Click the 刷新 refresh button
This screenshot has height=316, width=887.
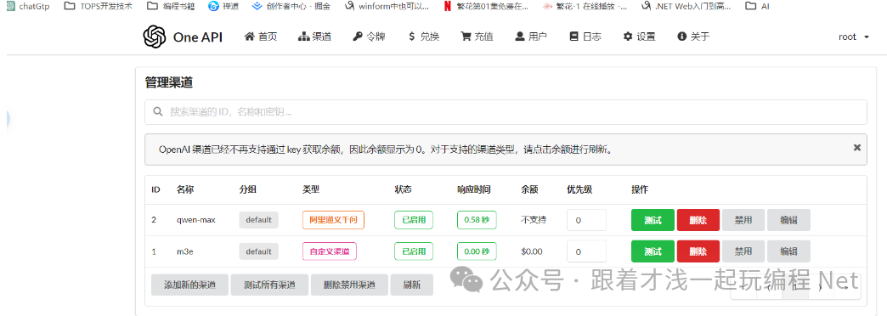pos(412,285)
